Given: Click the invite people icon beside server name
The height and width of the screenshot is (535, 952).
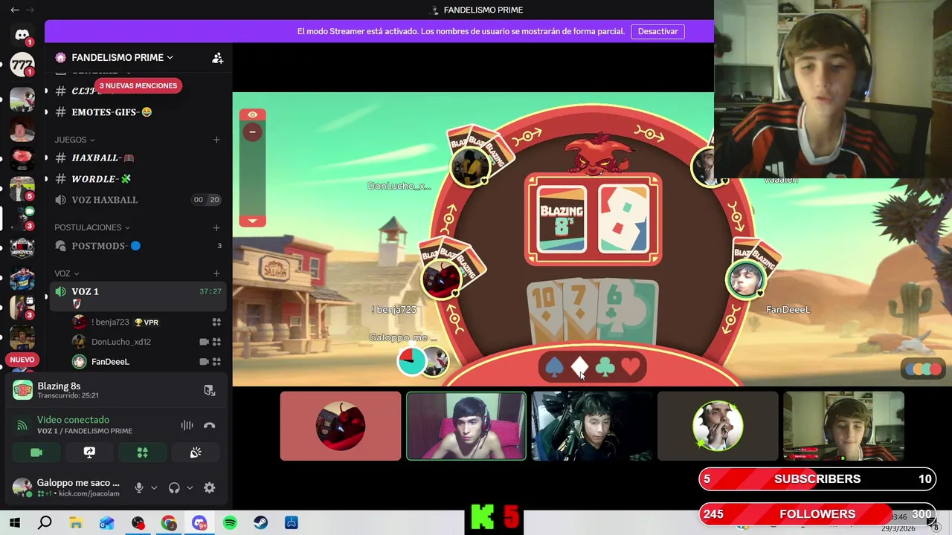Looking at the screenshot, I should [217, 58].
